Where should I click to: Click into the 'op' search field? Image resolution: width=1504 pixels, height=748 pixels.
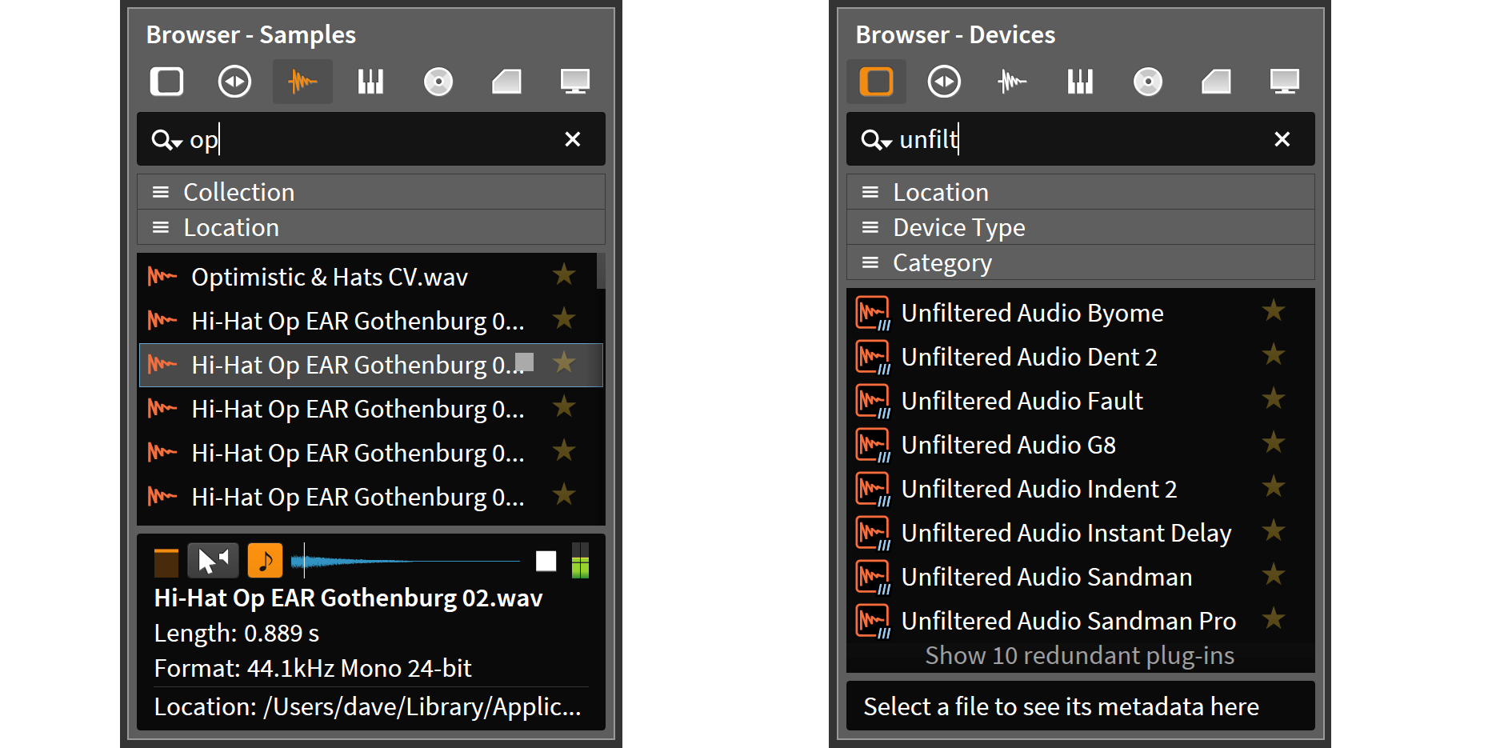[370, 139]
